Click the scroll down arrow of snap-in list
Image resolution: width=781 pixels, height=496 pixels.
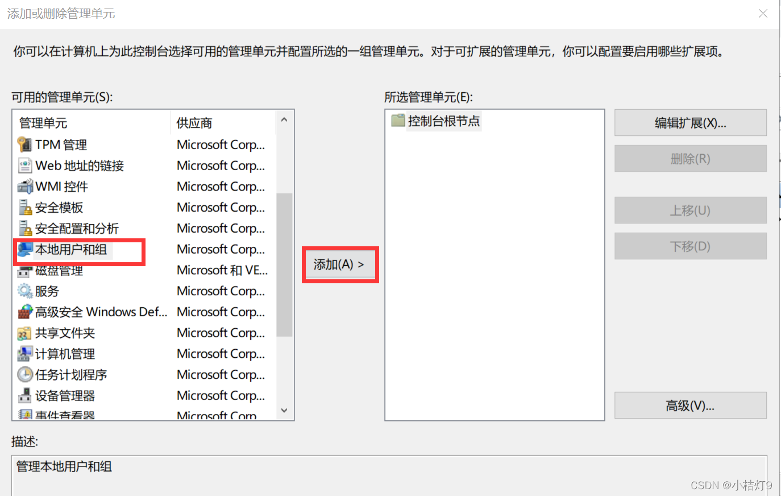coord(284,410)
